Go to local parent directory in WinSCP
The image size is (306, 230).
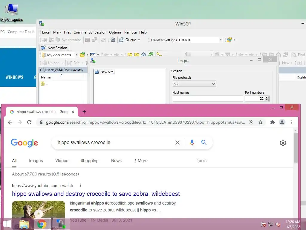click(x=130, y=55)
